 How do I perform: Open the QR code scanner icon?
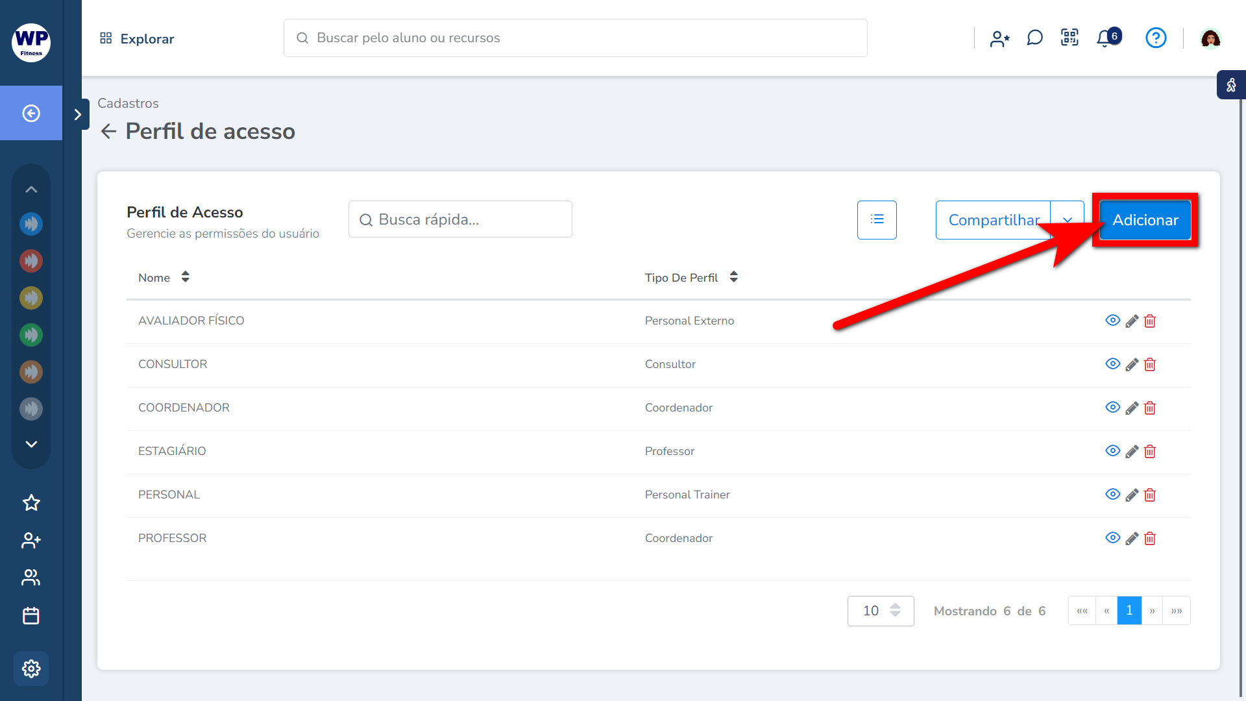point(1069,38)
